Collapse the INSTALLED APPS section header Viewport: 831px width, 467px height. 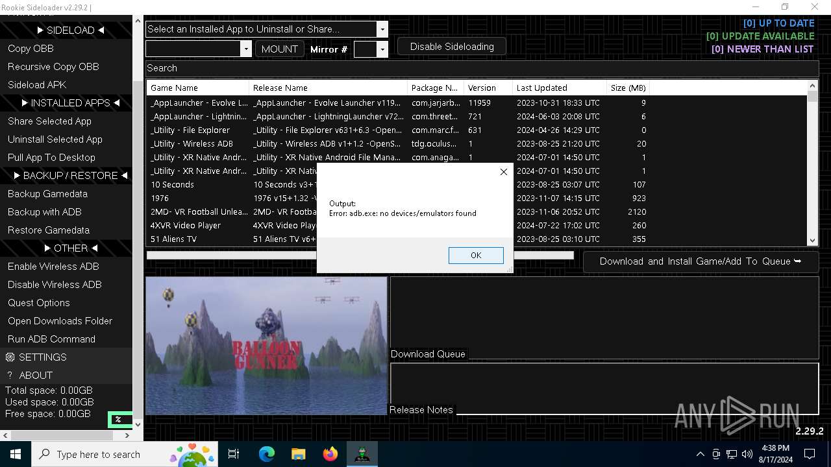coord(71,102)
